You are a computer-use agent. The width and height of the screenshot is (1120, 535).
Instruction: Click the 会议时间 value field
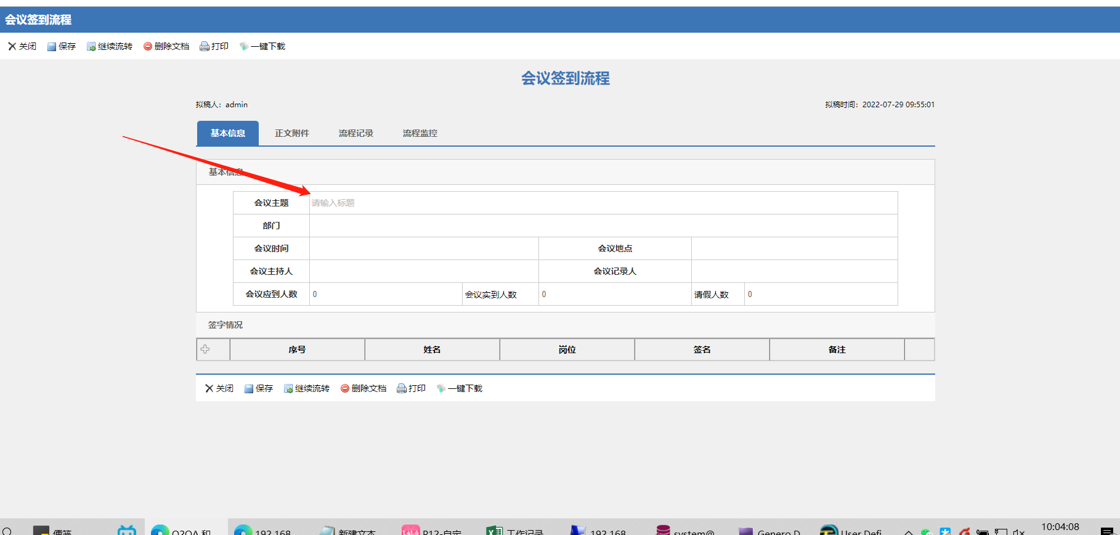coord(424,248)
